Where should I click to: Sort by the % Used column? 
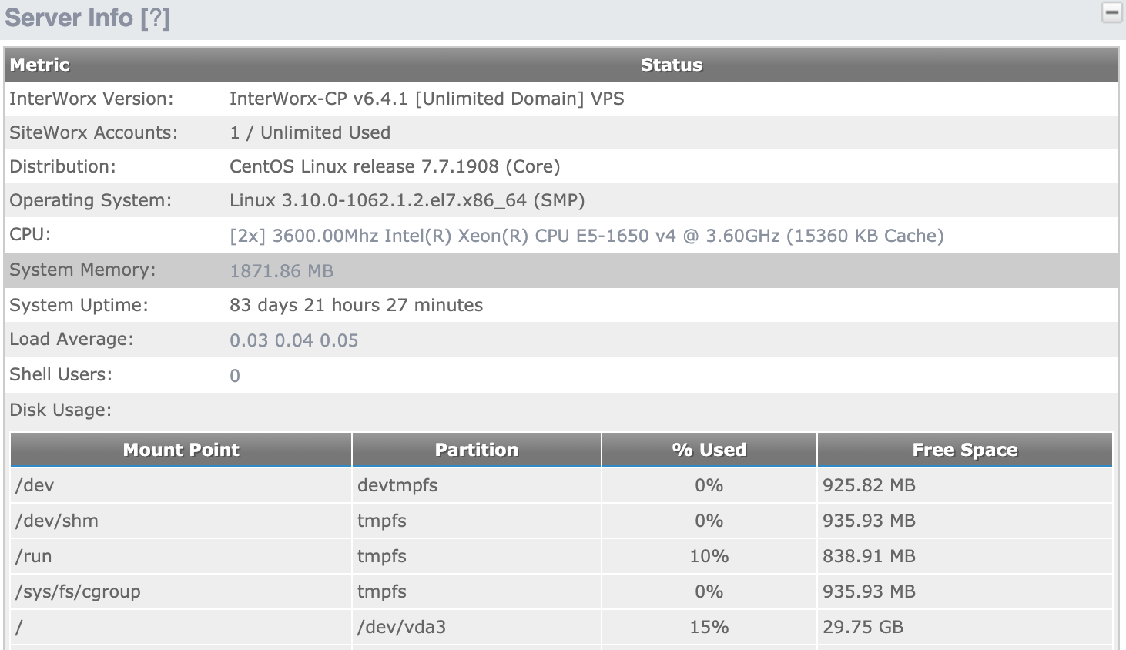click(x=708, y=450)
